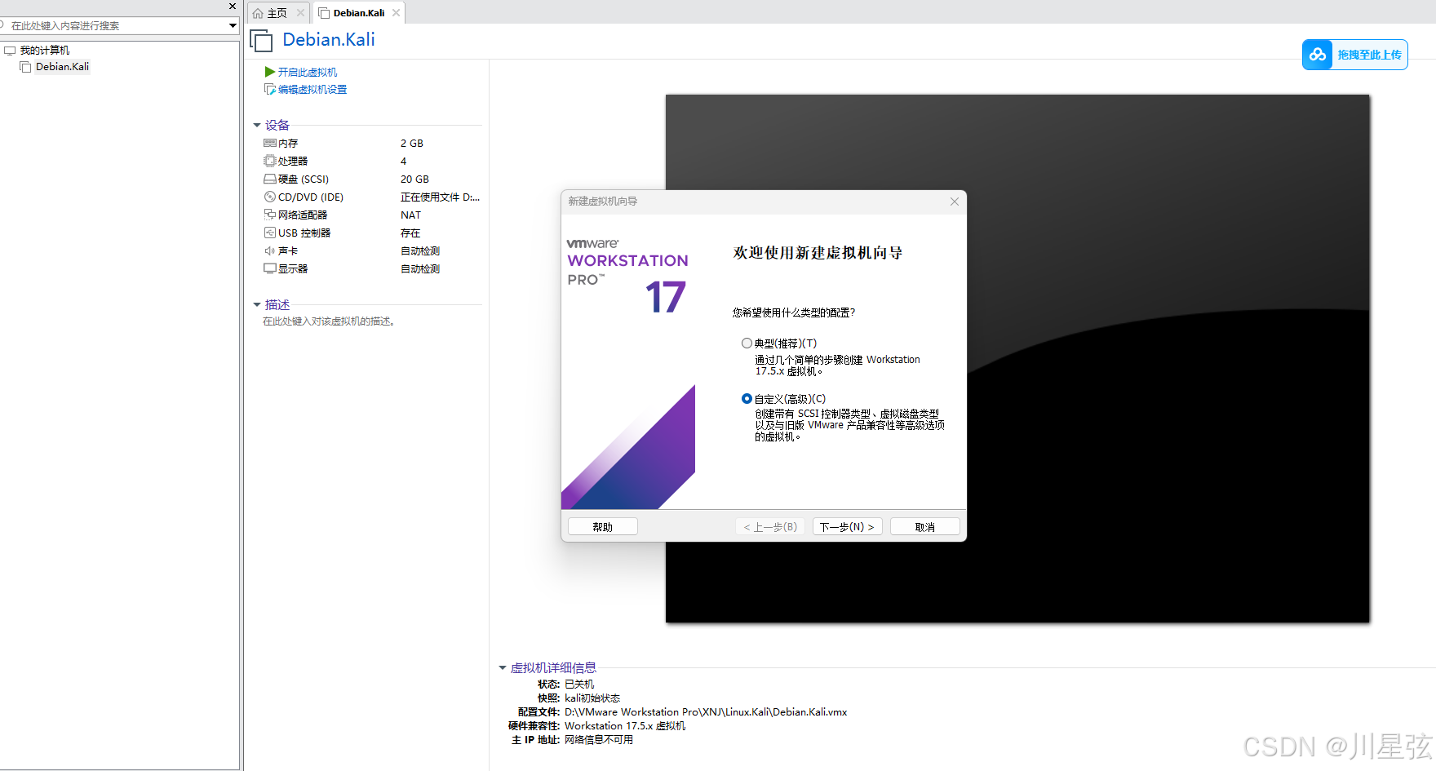
Task: Select the 自定义(高级)(C) radio option
Action: pyautogui.click(x=747, y=399)
